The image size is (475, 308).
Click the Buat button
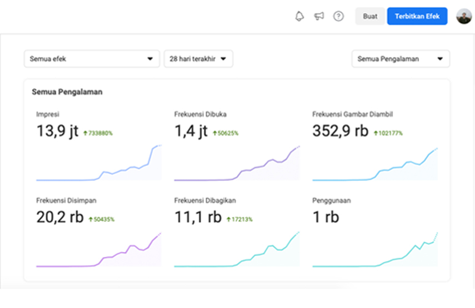click(370, 16)
